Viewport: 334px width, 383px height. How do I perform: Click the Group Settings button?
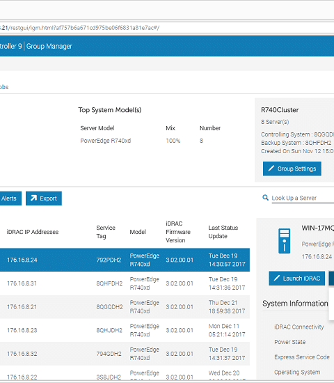(292, 169)
